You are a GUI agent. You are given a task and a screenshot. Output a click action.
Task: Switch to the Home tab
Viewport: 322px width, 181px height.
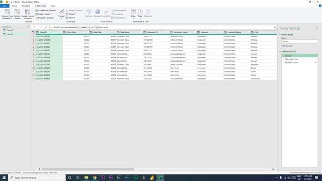tap(14, 6)
